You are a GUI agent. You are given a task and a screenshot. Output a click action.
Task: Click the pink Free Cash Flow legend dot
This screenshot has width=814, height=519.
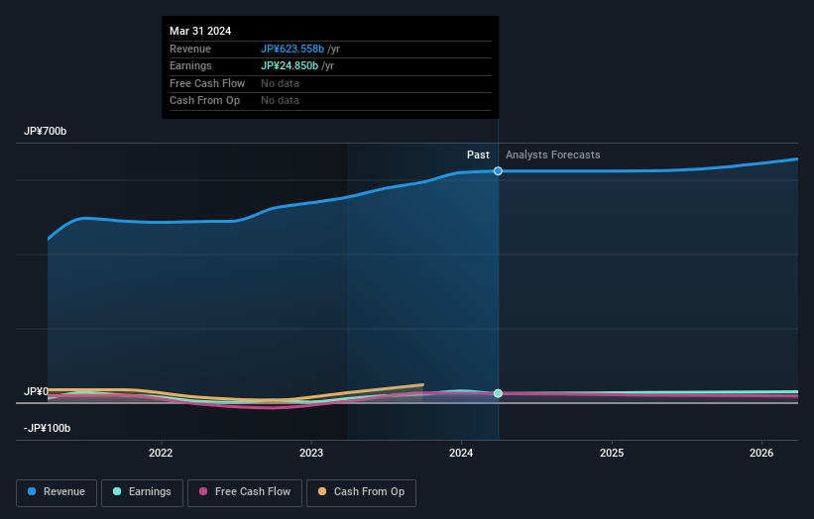click(203, 491)
